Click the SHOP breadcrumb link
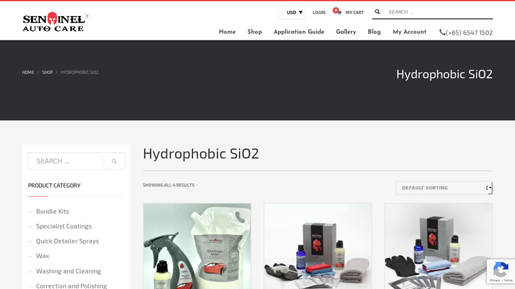The width and height of the screenshot is (515, 289). coord(47,73)
